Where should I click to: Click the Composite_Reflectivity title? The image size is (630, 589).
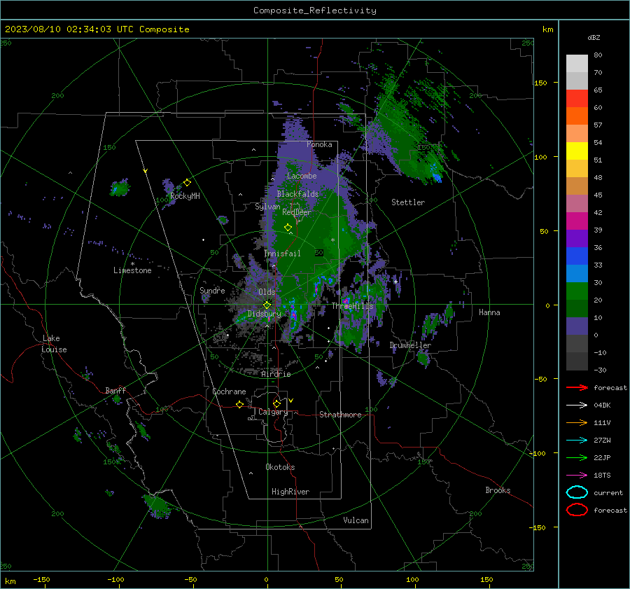click(315, 11)
